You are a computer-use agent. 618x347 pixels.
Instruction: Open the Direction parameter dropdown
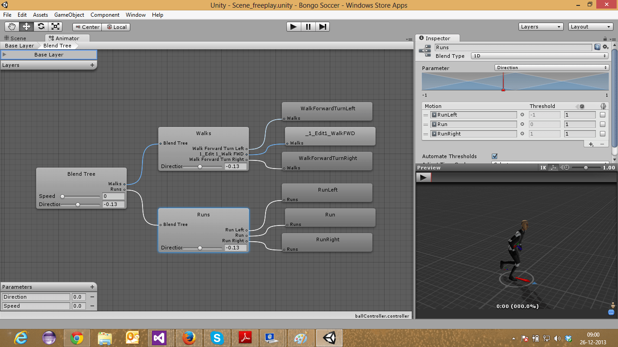551,68
